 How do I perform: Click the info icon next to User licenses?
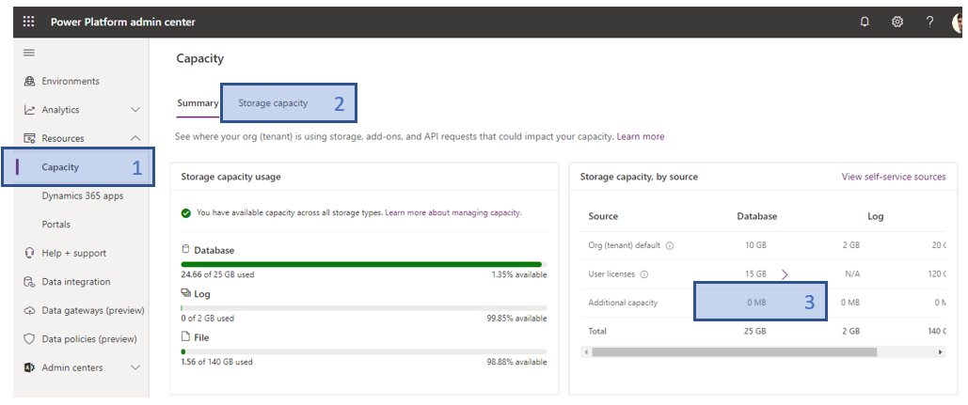tap(643, 274)
